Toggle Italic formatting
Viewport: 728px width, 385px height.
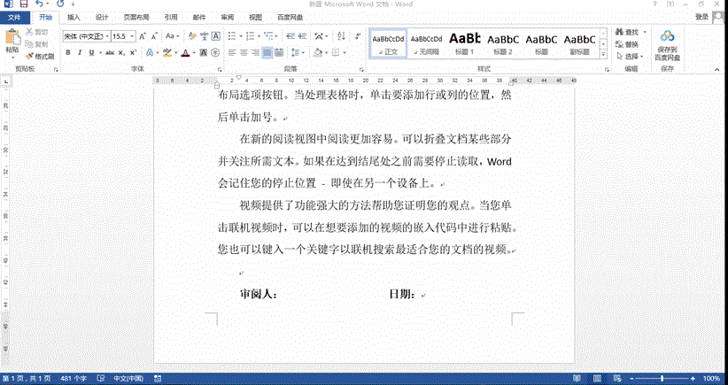tap(80, 52)
